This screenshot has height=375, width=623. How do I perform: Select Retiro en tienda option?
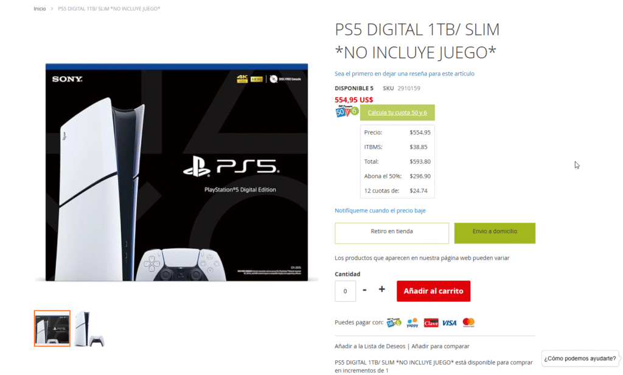pyautogui.click(x=392, y=233)
